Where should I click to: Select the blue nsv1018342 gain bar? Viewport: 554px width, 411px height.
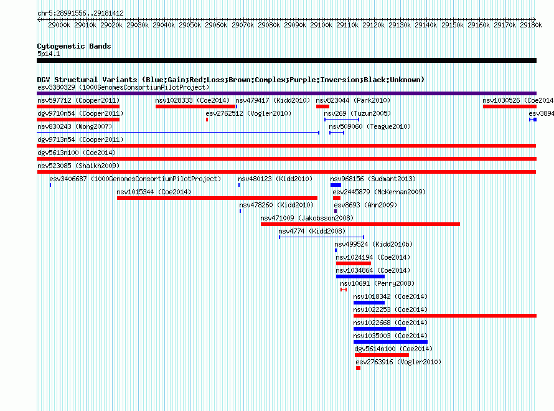click(369, 303)
